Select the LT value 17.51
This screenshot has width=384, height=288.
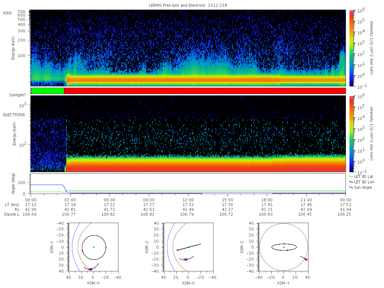pyautogui.click(x=346, y=204)
